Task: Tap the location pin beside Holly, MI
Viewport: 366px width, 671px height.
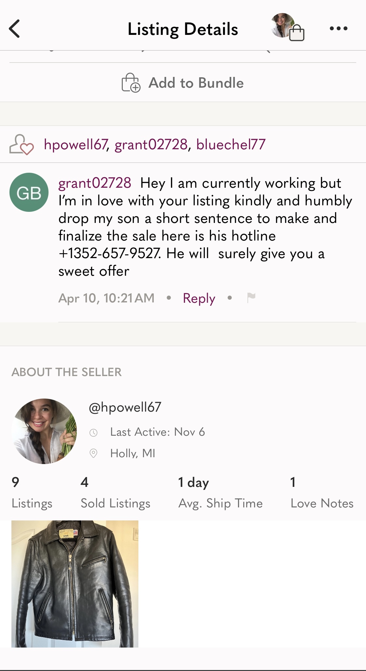Action: click(x=93, y=453)
